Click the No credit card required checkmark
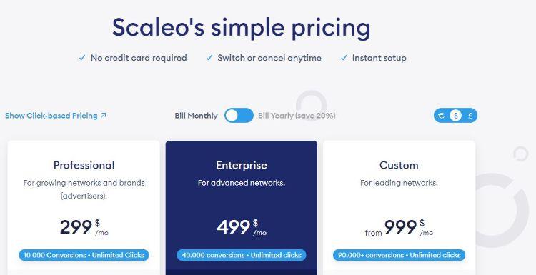The height and width of the screenshot is (275, 536). click(82, 58)
